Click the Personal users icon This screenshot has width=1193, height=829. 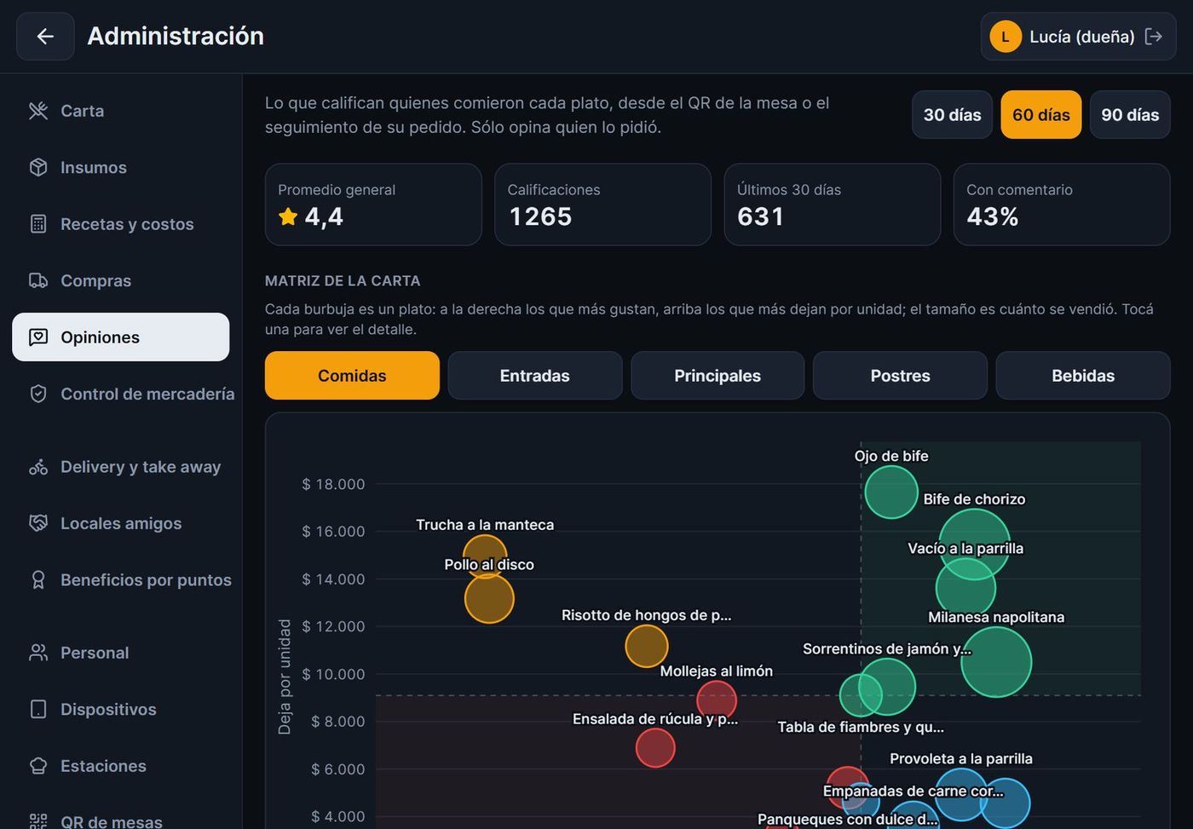tap(38, 653)
